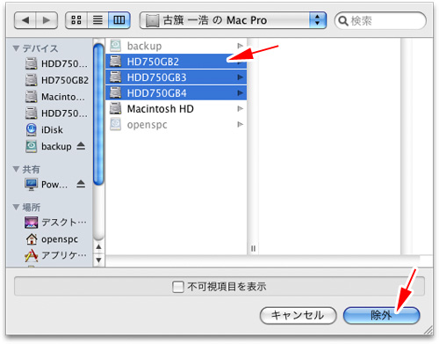This screenshot has height=344, width=439.
Task: Select backup in the column list
Action: (x=176, y=46)
